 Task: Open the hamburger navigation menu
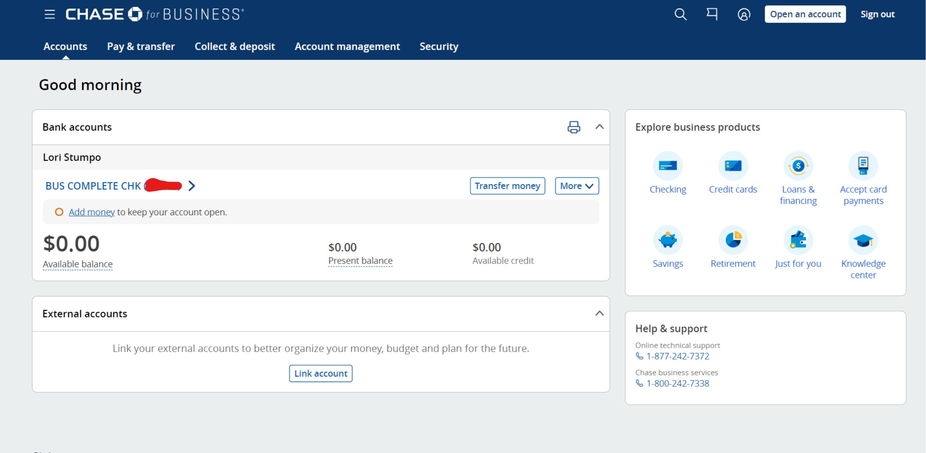(50, 14)
